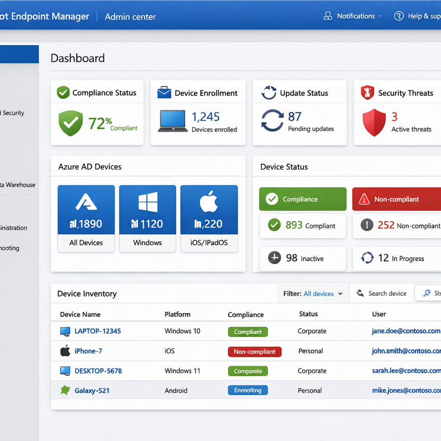Open the All Devices Azure tile
The image size is (441, 441).
[86, 218]
